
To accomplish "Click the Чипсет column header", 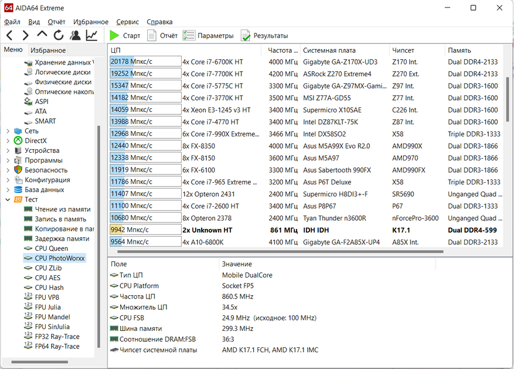I will pyautogui.click(x=403, y=50).
